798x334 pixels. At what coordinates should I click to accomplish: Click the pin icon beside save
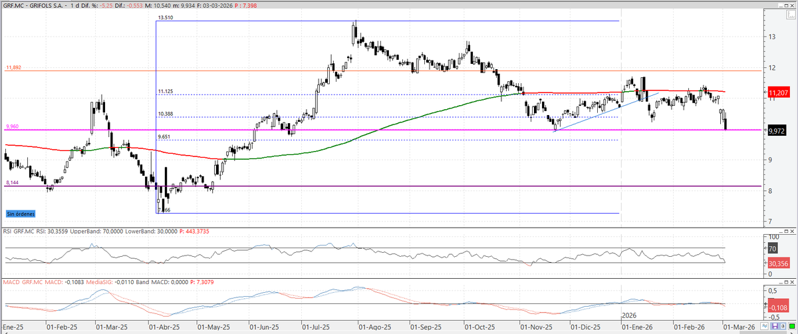pyautogui.click(x=783, y=326)
